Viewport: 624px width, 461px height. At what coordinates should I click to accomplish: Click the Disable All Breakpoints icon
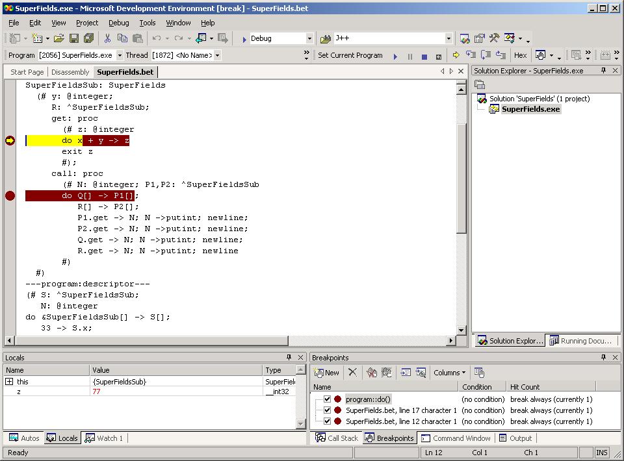[386, 372]
